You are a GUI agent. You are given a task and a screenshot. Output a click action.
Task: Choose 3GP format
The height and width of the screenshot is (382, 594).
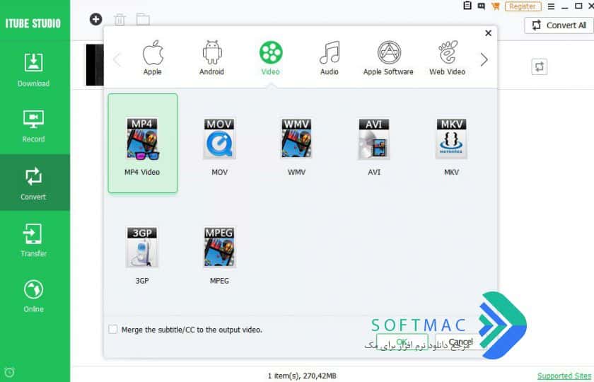142,255
